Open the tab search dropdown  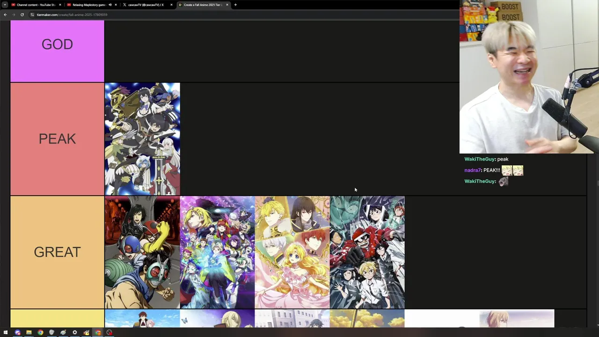(5, 5)
